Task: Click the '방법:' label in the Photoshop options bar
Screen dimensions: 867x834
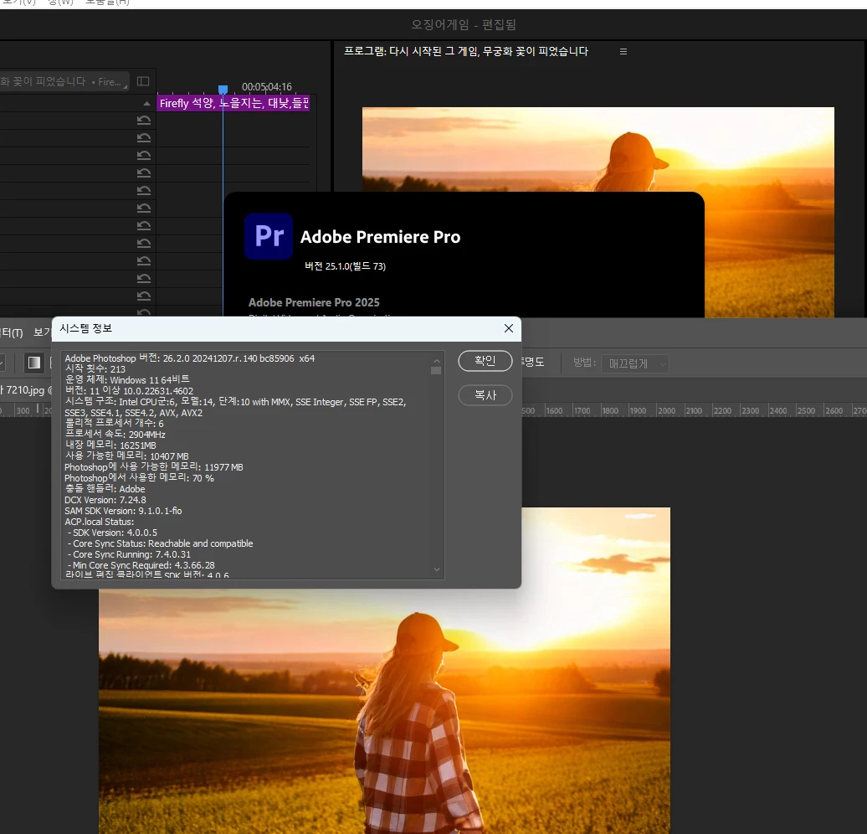Action: point(584,363)
